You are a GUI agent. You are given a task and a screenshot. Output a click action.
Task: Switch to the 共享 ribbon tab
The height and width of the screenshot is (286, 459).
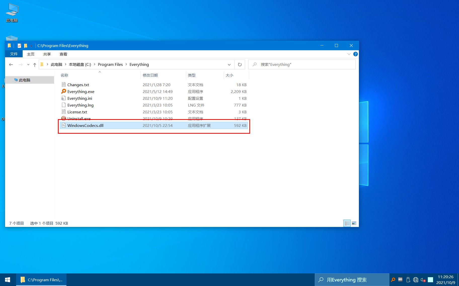(x=47, y=54)
